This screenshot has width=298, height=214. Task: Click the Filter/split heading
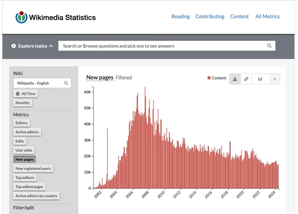coord(24,208)
